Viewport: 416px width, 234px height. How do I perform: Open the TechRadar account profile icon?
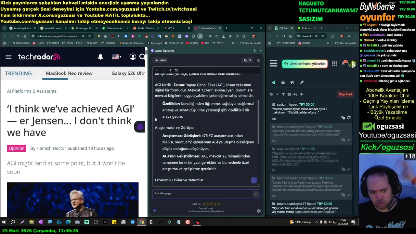(133, 57)
